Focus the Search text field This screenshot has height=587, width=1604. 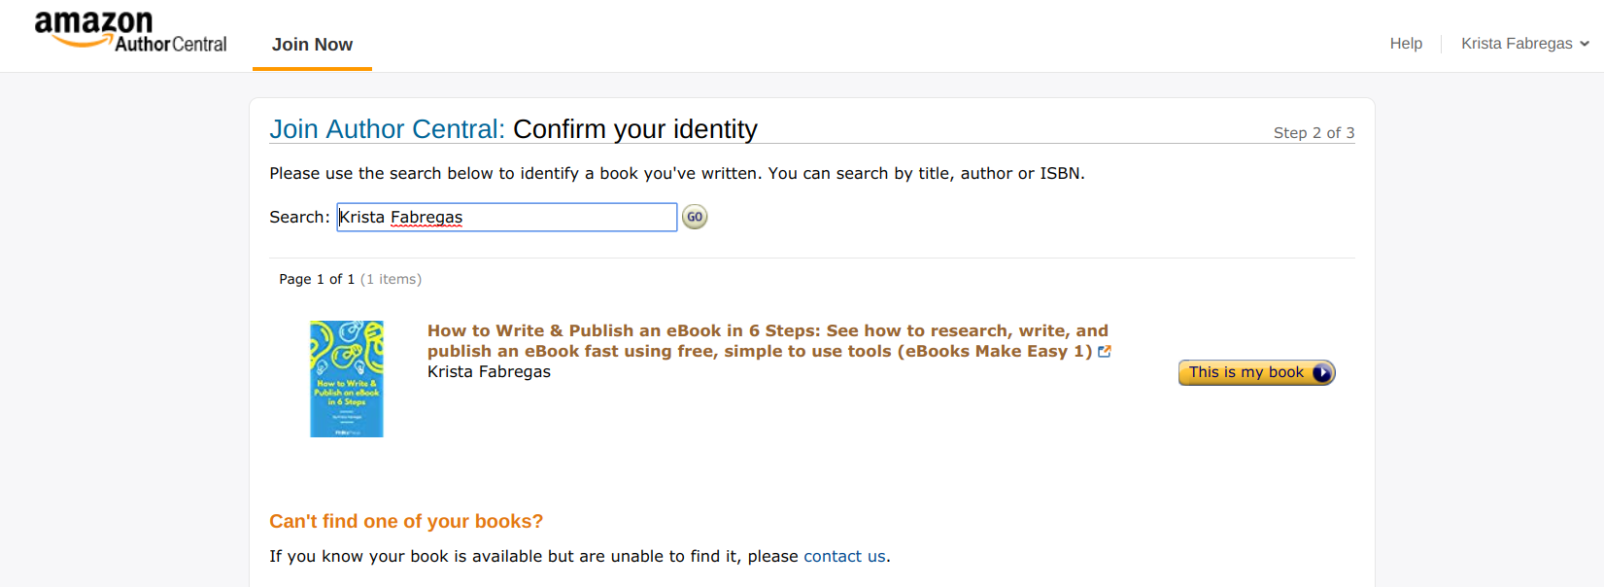tap(507, 218)
